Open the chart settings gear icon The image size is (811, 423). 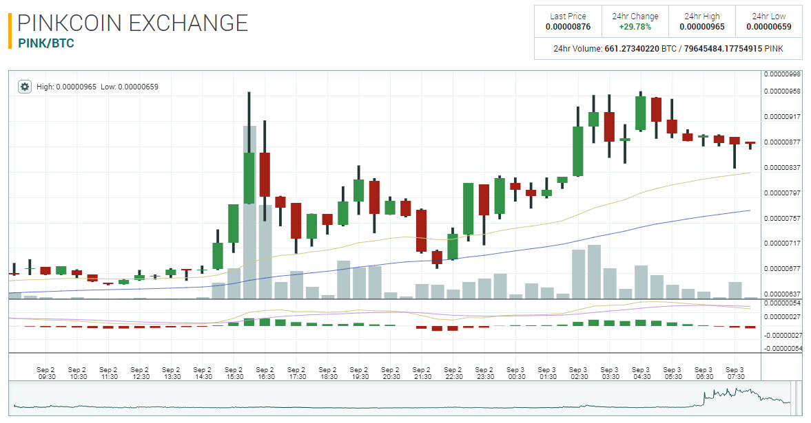[x=24, y=87]
